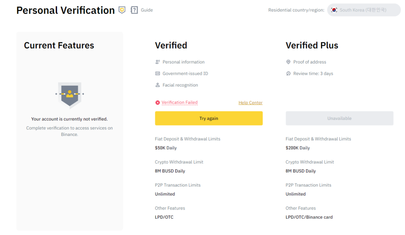The image size is (405, 235).
Task: Click the Unavailable button under Verified Plus
Action: pos(339,118)
